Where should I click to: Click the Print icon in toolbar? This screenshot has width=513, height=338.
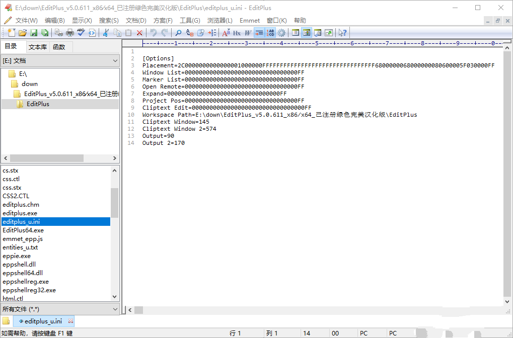click(70, 33)
